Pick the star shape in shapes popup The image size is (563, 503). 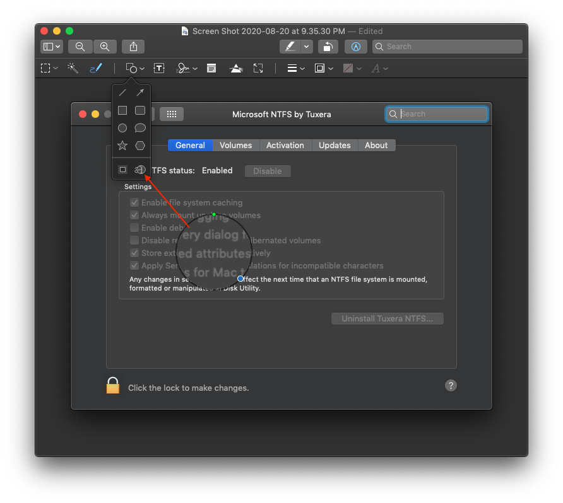pos(122,146)
